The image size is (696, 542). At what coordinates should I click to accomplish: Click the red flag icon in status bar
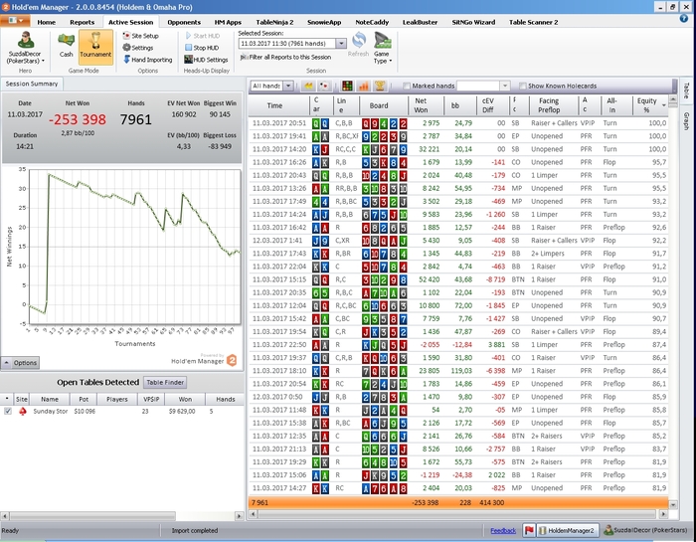pos(529,530)
